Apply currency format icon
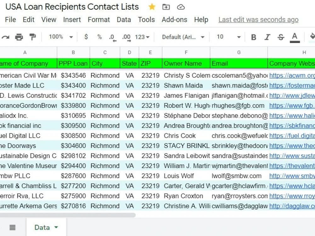Image resolution: width=315 pixels, height=236 pixels. [86, 37]
